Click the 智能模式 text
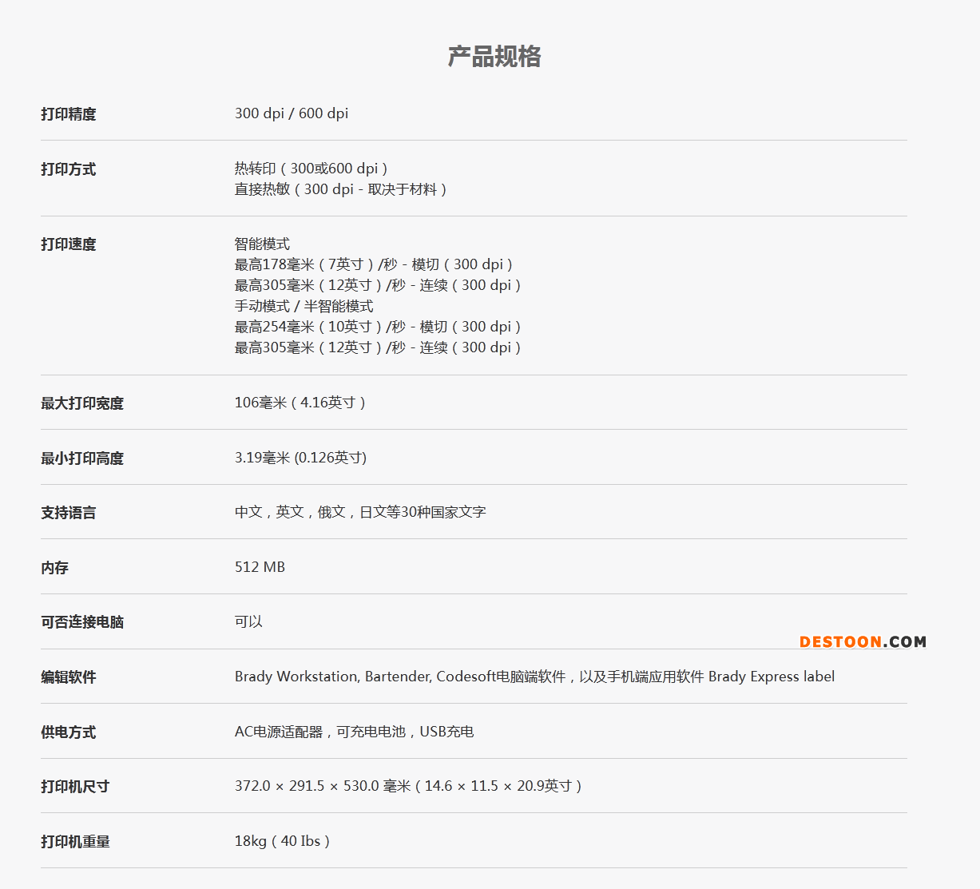This screenshot has width=980, height=889. [x=262, y=244]
